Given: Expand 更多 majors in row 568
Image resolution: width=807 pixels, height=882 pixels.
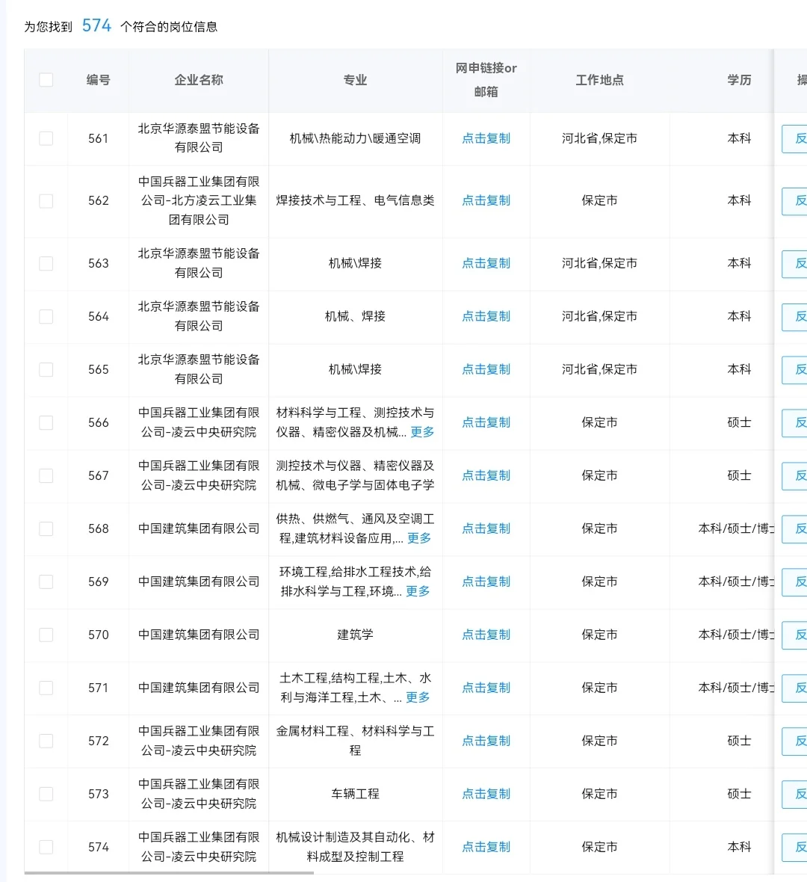Looking at the screenshot, I should click(419, 538).
